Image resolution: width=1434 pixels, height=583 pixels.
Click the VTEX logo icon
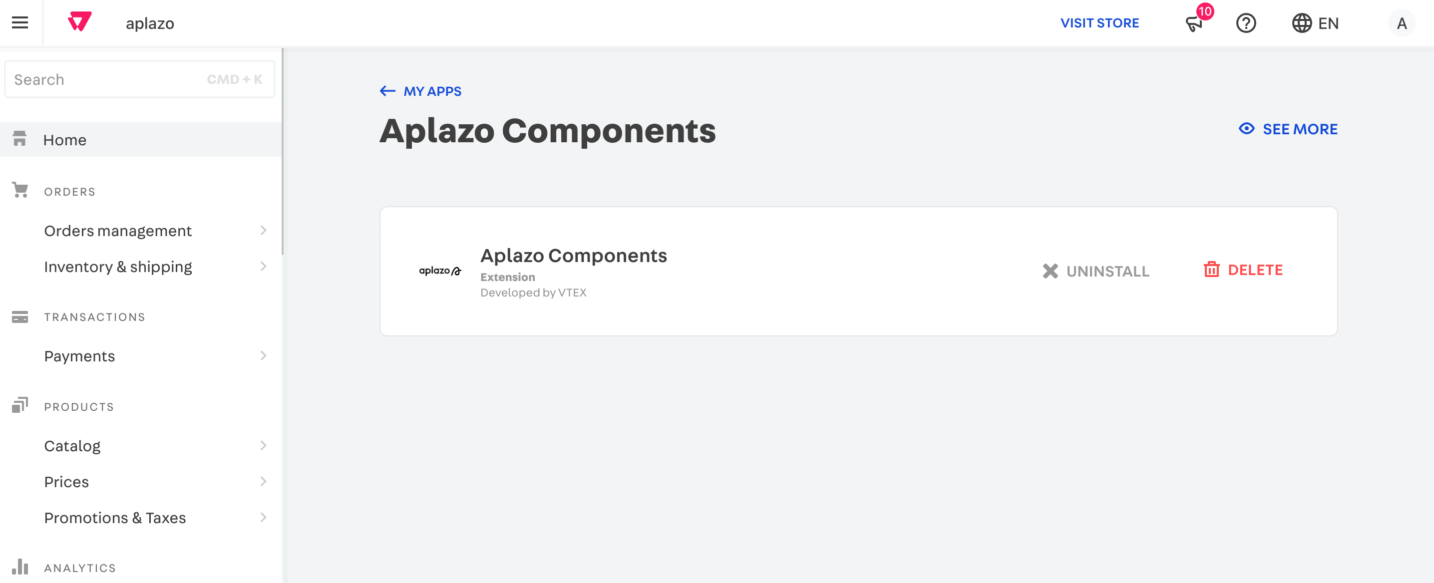point(79,21)
